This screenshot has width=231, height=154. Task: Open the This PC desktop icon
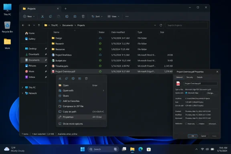click(7, 10)
